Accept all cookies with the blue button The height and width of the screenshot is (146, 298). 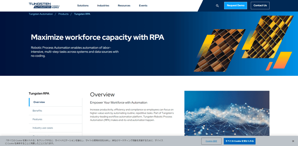239,141
